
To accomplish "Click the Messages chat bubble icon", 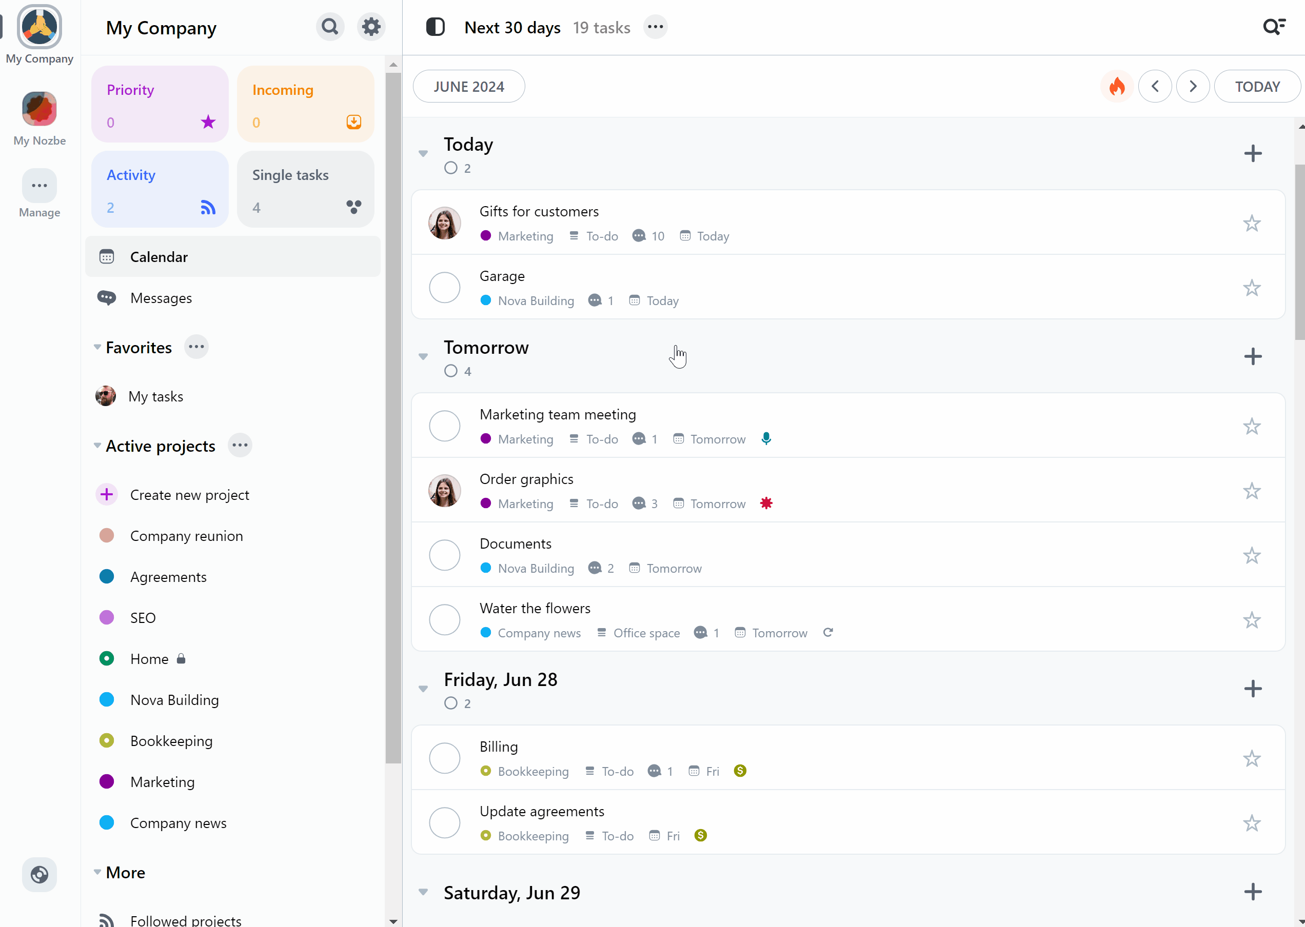I will [x=106, y=298].
